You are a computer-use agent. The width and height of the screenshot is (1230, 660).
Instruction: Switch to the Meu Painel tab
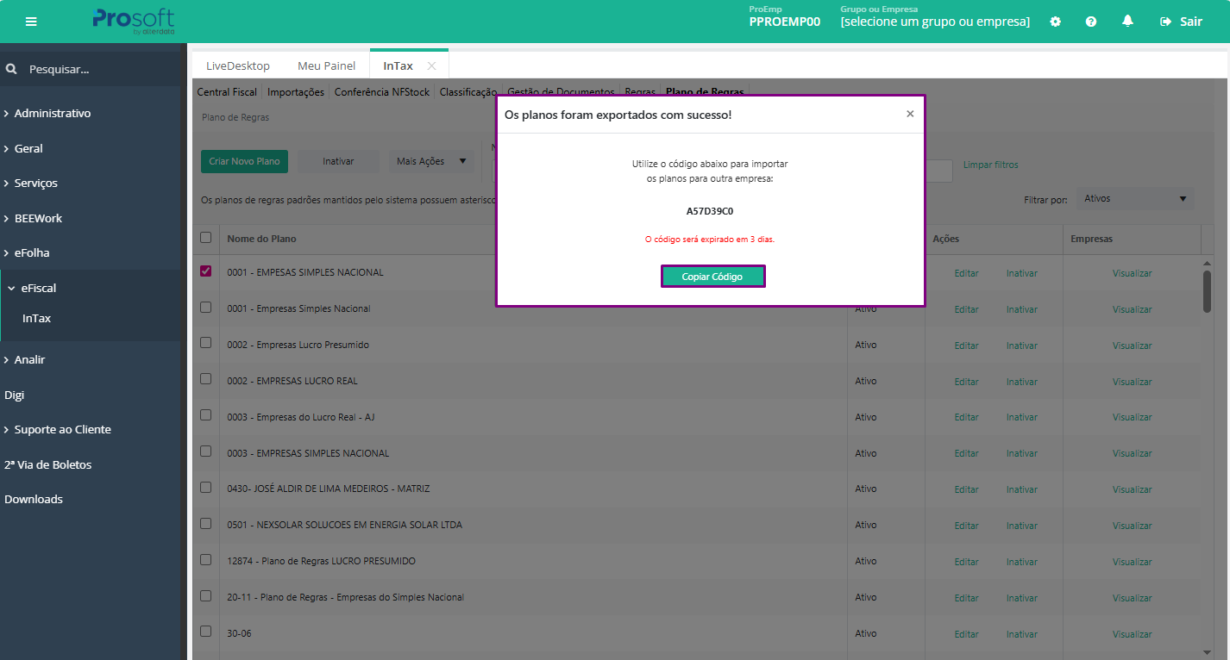326,65
